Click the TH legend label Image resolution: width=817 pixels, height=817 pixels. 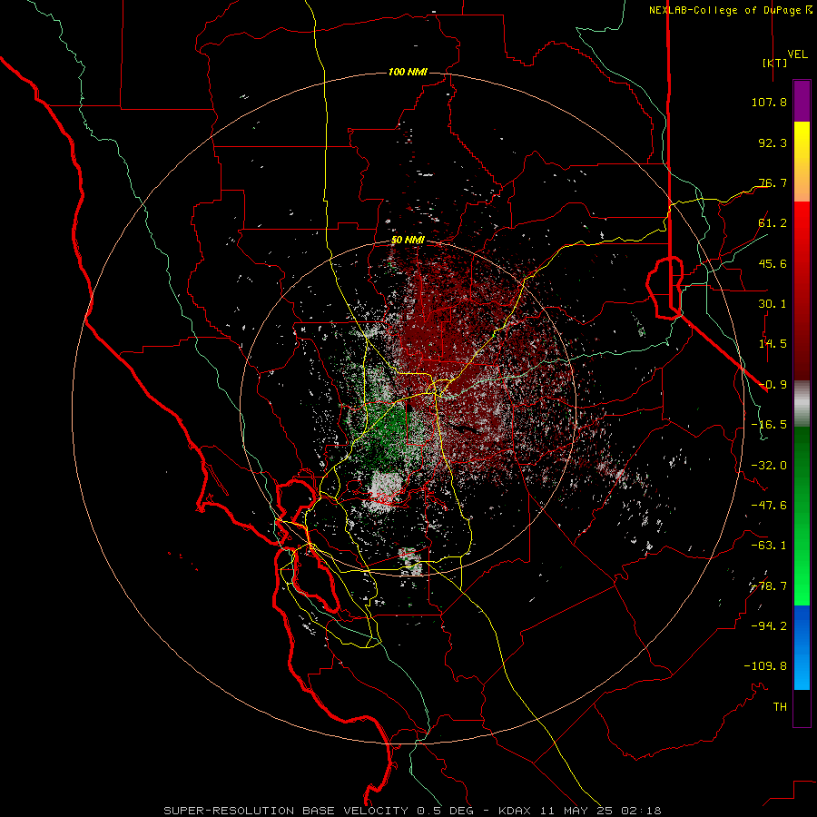[x=780, y=707]
